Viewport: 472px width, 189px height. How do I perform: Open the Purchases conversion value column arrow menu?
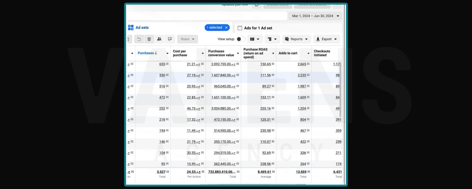238,53
